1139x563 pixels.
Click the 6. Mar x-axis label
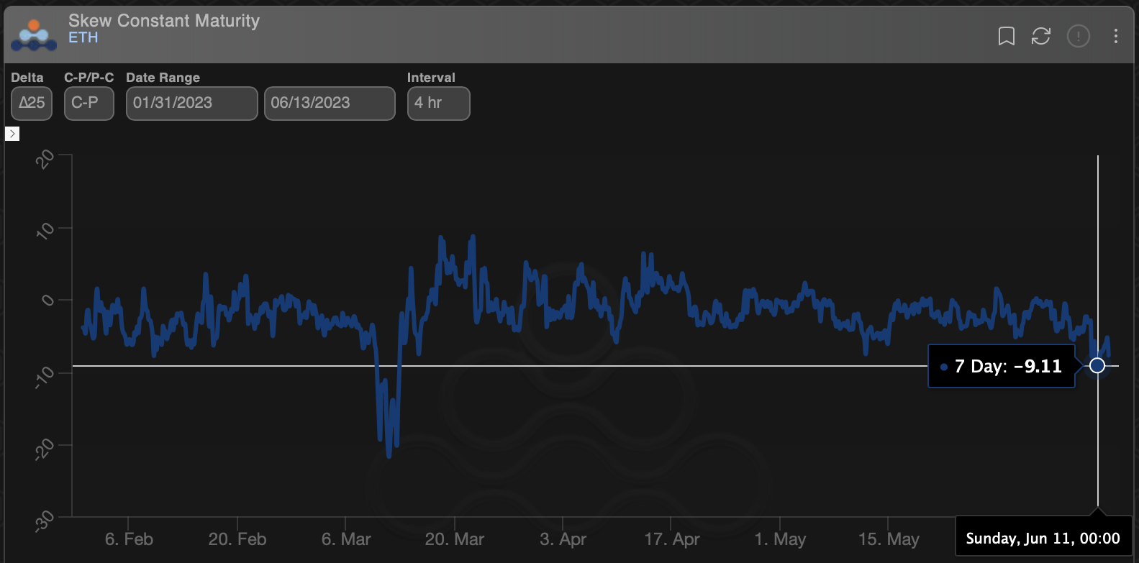(x=346, y=539)
